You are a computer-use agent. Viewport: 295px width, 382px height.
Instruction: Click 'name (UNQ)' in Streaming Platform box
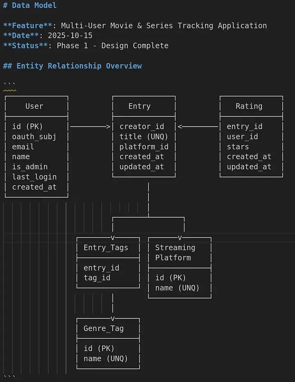click(177, 288)
